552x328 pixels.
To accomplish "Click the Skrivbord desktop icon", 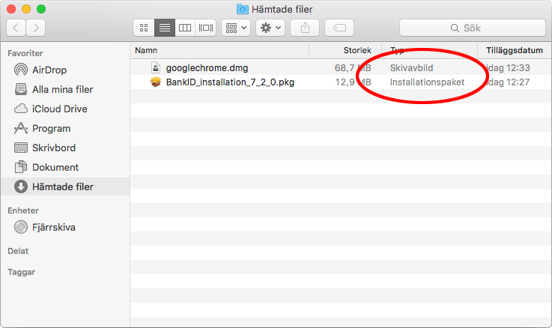I will (x=21, y=148).
